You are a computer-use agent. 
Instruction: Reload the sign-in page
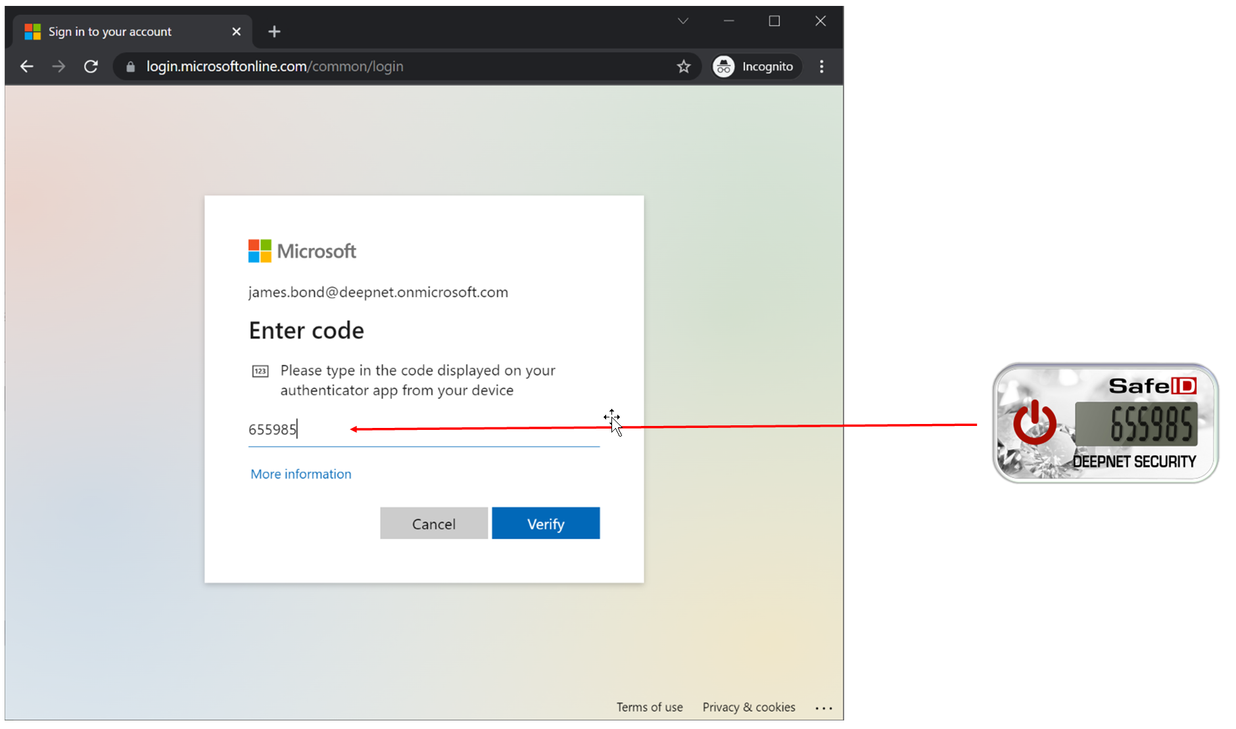tap(91, 66)
